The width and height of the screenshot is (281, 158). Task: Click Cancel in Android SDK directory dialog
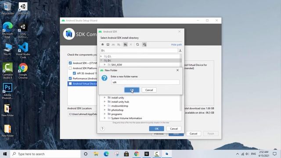(x=174, y=129)
